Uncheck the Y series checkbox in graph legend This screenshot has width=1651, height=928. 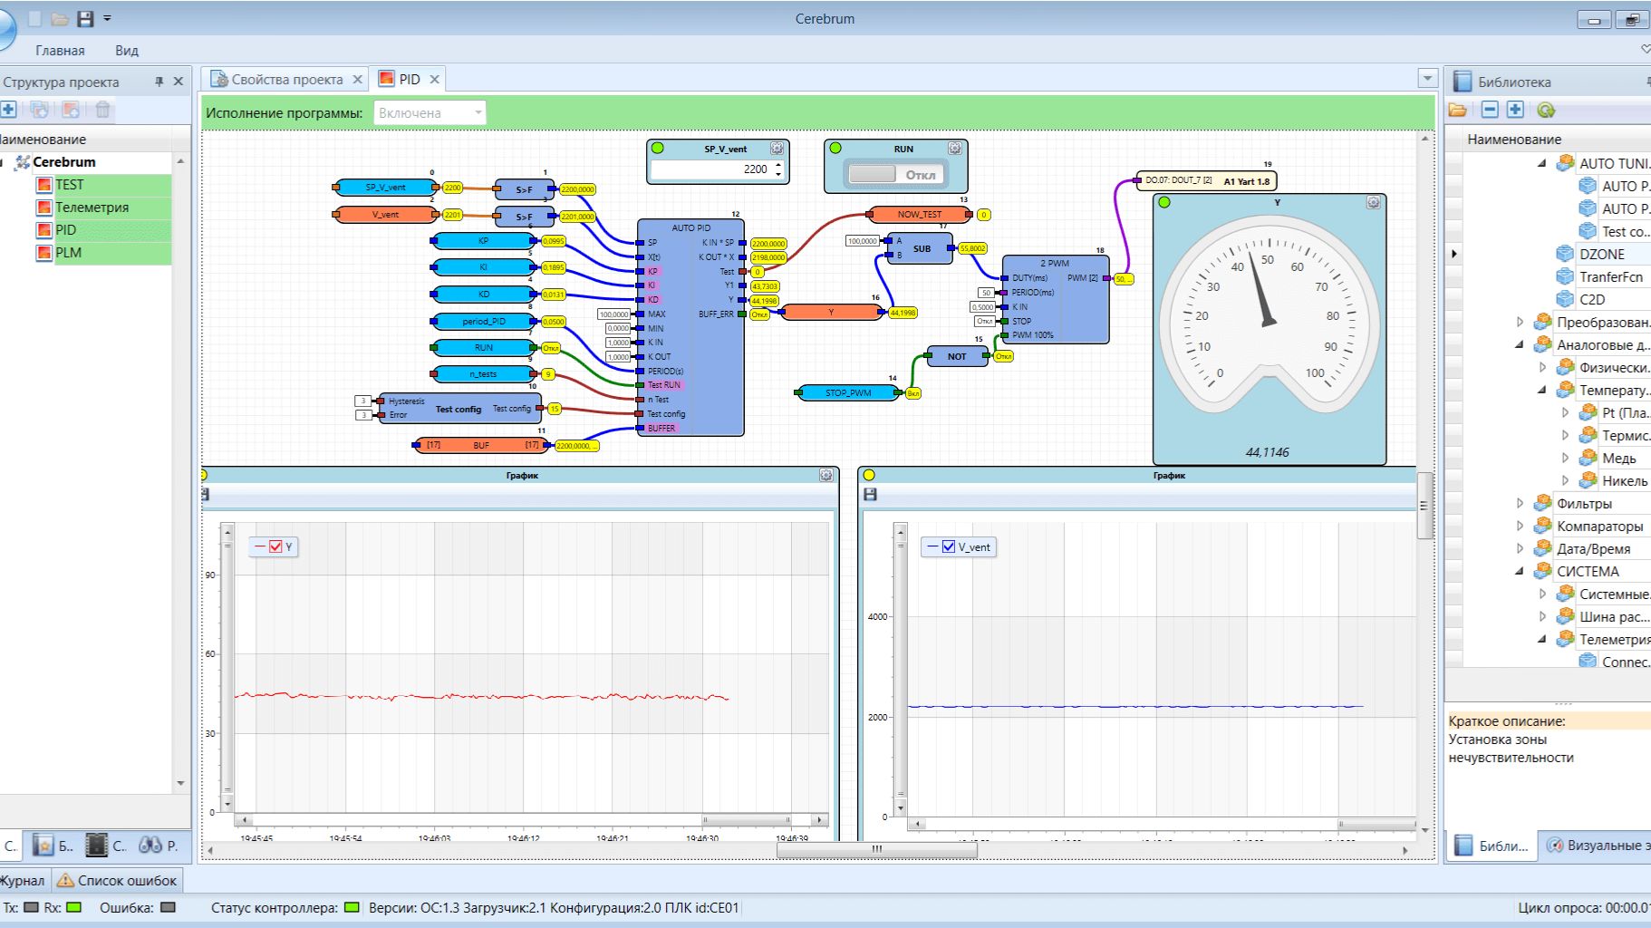pos(275,546)
